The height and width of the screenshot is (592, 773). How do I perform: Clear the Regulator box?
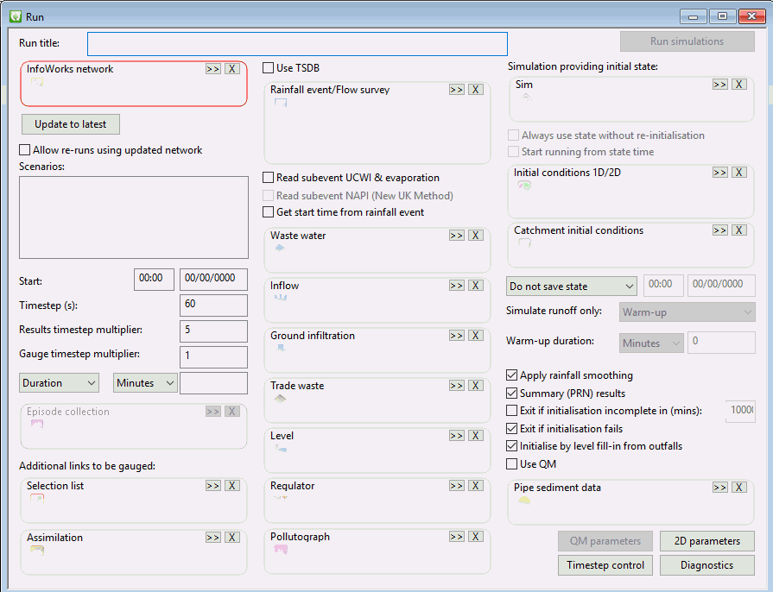click(x=476, y=486)
